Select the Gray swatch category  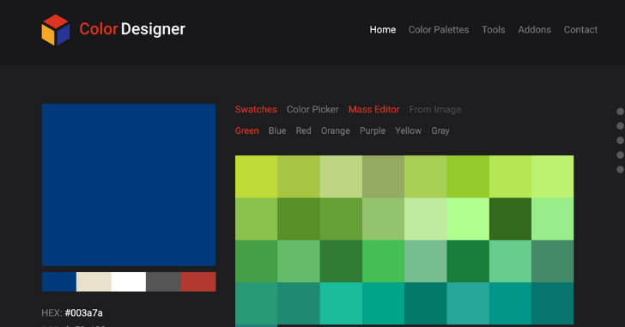pos(440,131)
